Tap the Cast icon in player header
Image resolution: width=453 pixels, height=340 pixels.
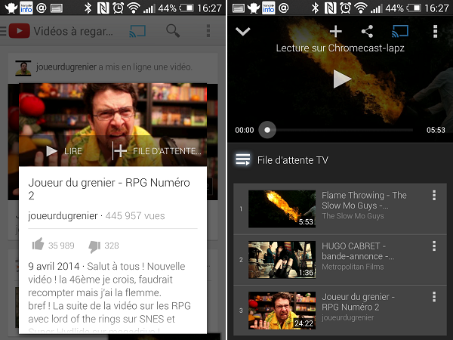click(x=400, y=31)
